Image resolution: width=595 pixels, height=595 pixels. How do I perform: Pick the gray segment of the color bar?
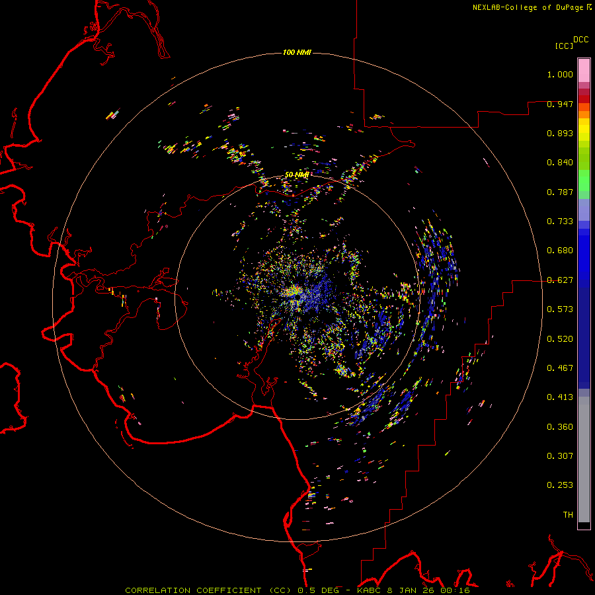(584, 459)
